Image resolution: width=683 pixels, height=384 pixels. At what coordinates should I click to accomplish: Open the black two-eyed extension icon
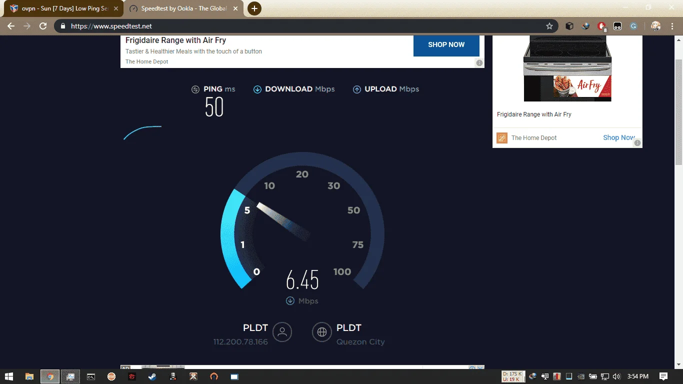pyautogui.click(x=617, y=26)
